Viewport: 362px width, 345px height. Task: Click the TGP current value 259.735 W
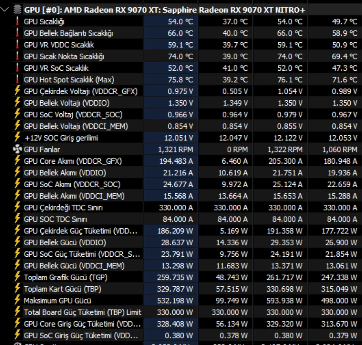(x=175, y=277)
